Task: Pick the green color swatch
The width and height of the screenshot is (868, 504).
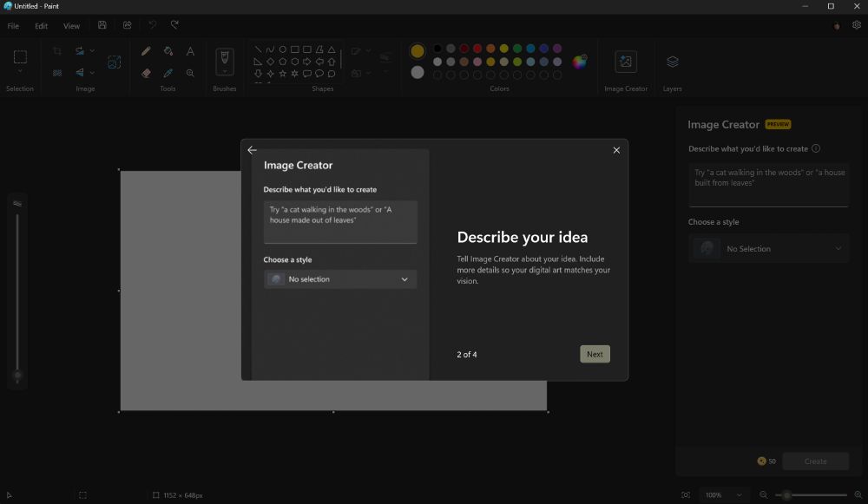Action: pos(517,49)
